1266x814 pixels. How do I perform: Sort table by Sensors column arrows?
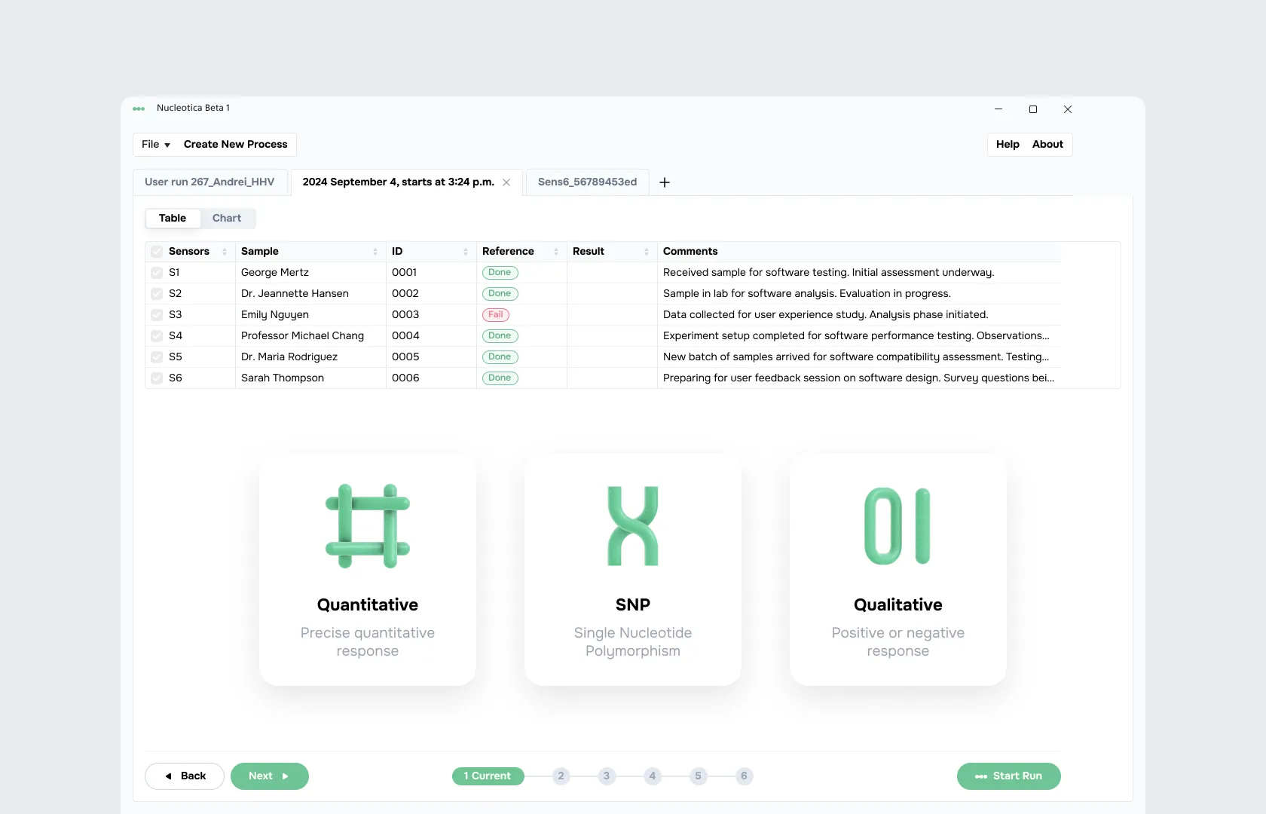(225, 252)
